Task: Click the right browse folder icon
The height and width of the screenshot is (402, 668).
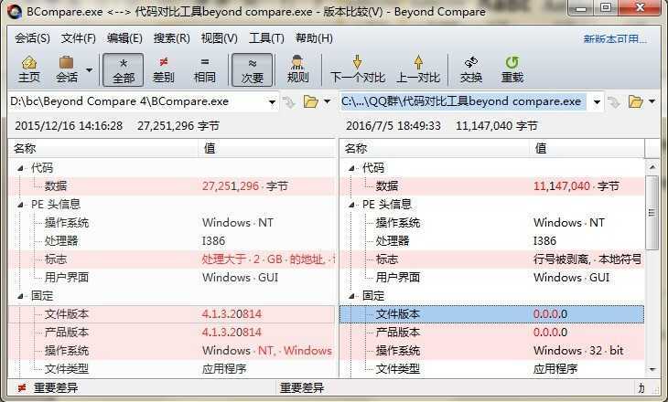Action: coord(636,101)
